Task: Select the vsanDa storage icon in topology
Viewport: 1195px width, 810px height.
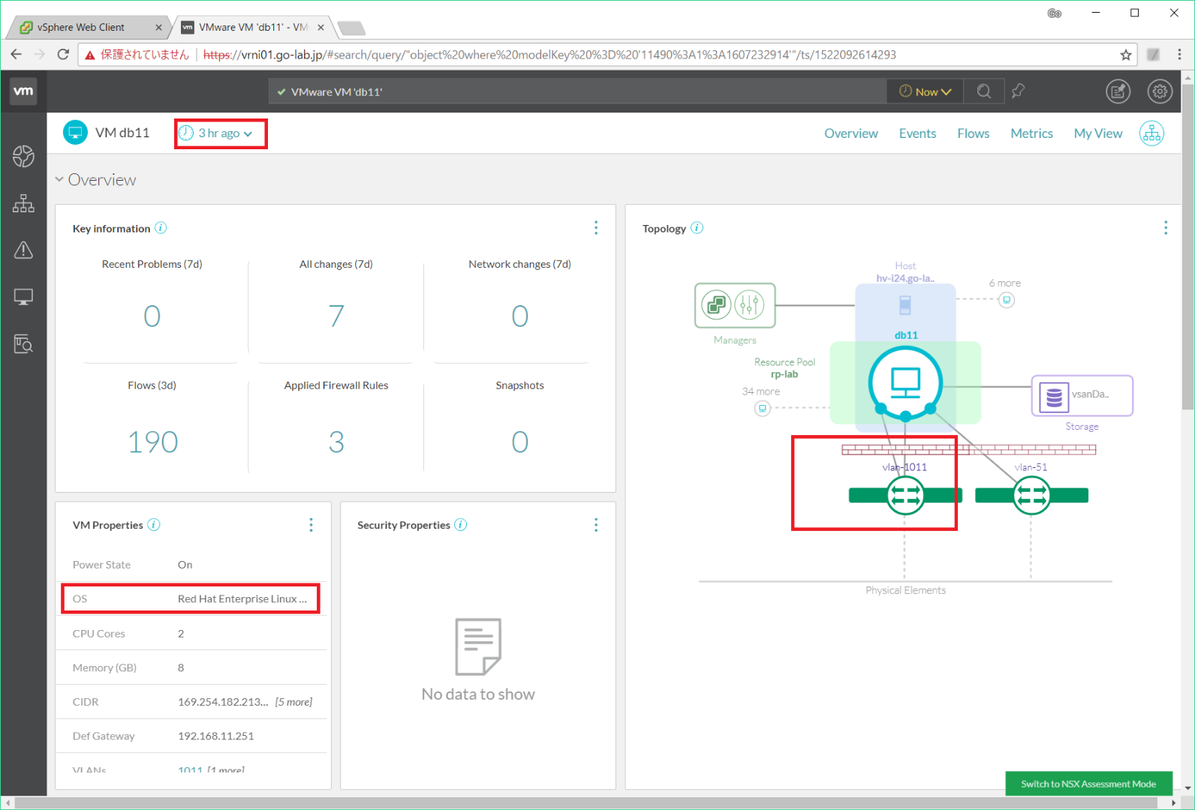Action: (1054, 396)
